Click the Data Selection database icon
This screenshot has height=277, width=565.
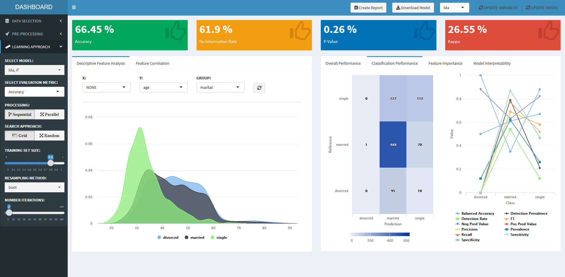coord(7,21)
